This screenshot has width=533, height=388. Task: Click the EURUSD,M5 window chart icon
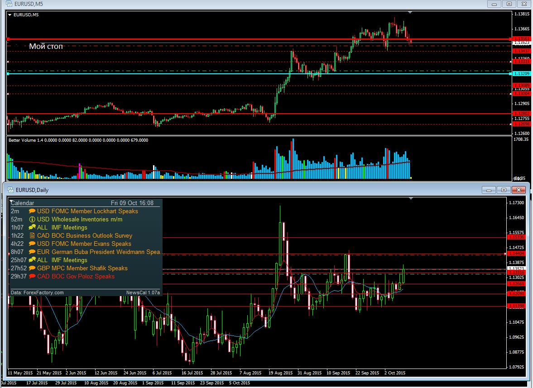(9, 4)
